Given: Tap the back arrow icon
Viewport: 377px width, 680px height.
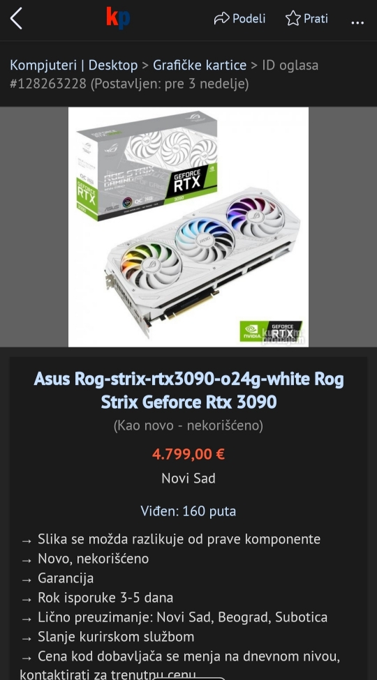Looking at the screenshot, I should coord(16,19).
